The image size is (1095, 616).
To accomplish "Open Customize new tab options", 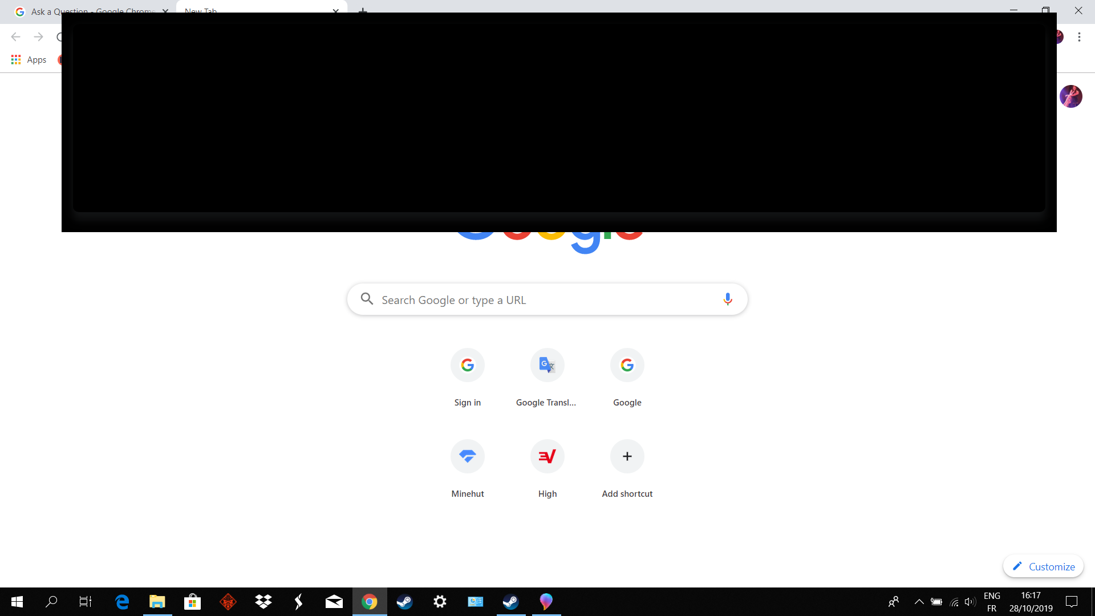I will tap(1045, 566).
